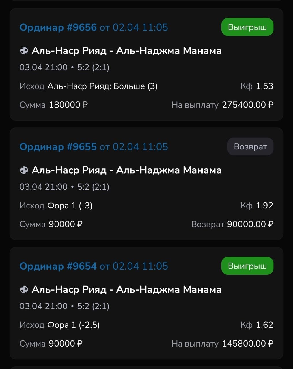Click soccer ball icon on bet #9655

(x=24, y=170)
